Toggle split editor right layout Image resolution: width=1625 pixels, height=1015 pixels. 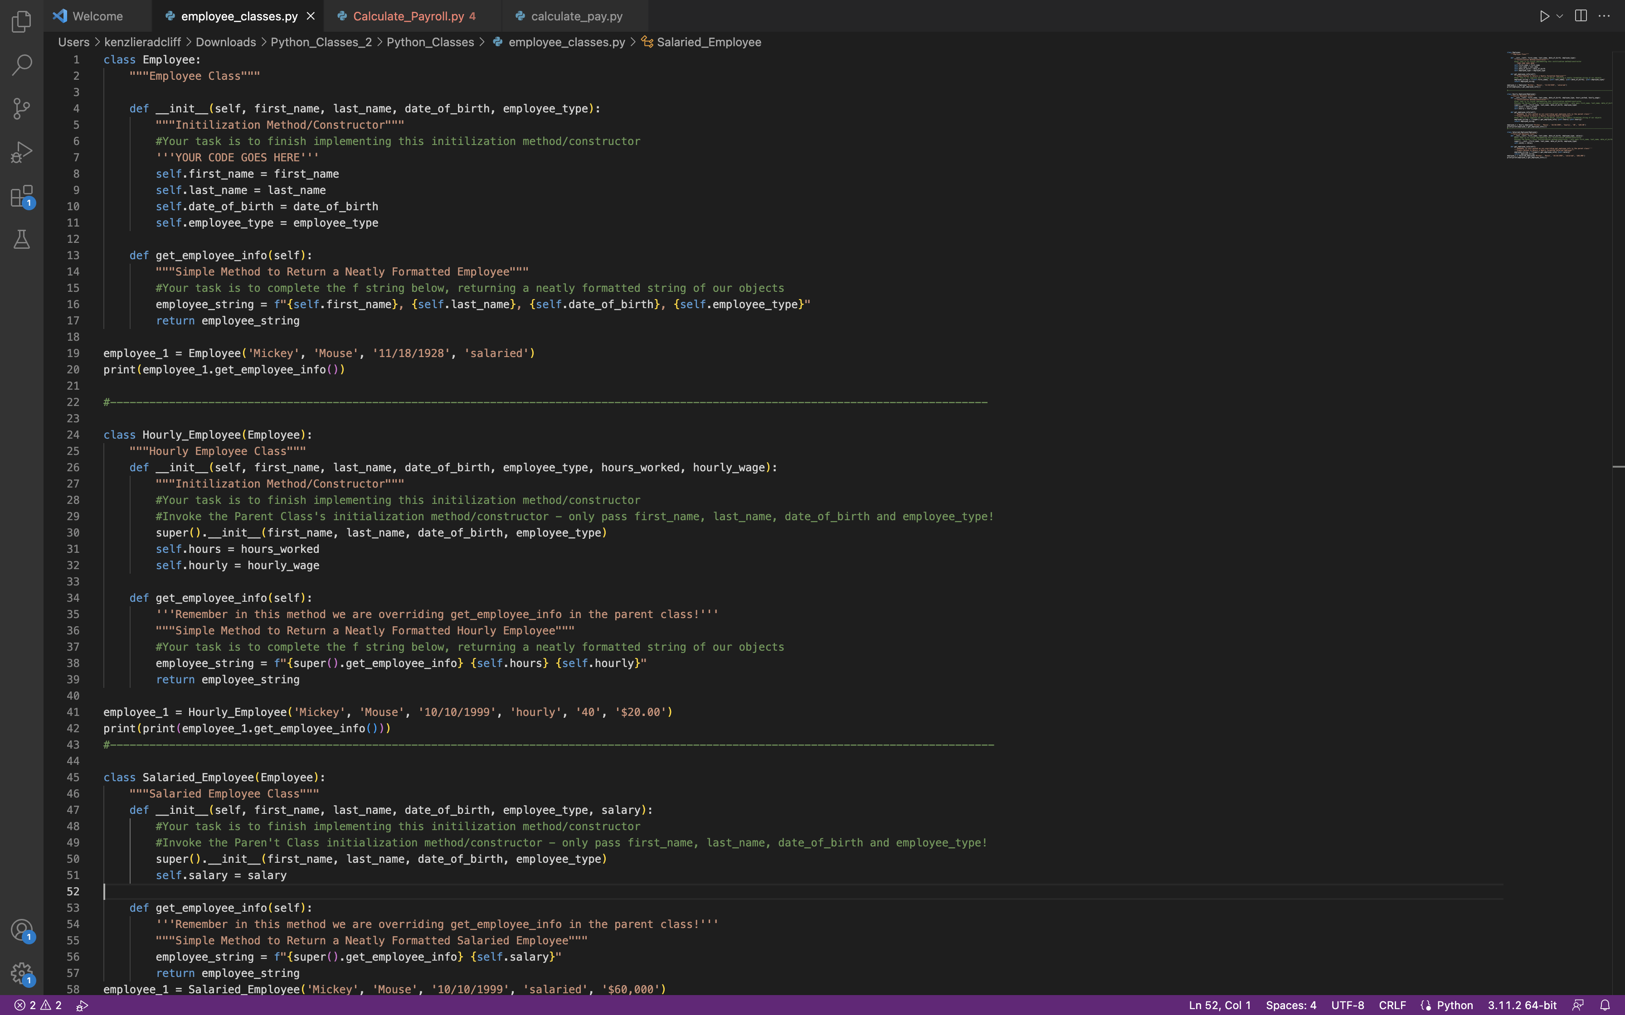click(1581, 16)
